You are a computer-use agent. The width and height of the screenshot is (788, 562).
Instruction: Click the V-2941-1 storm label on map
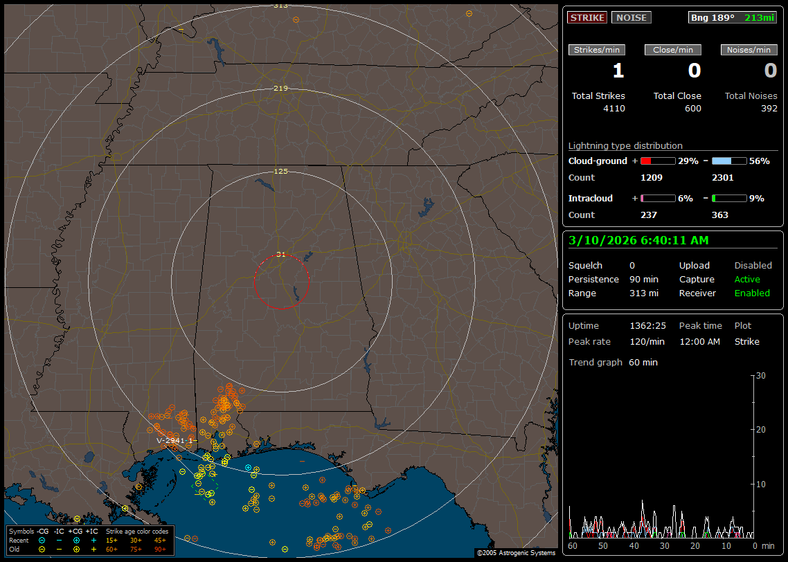pos(174,440)
